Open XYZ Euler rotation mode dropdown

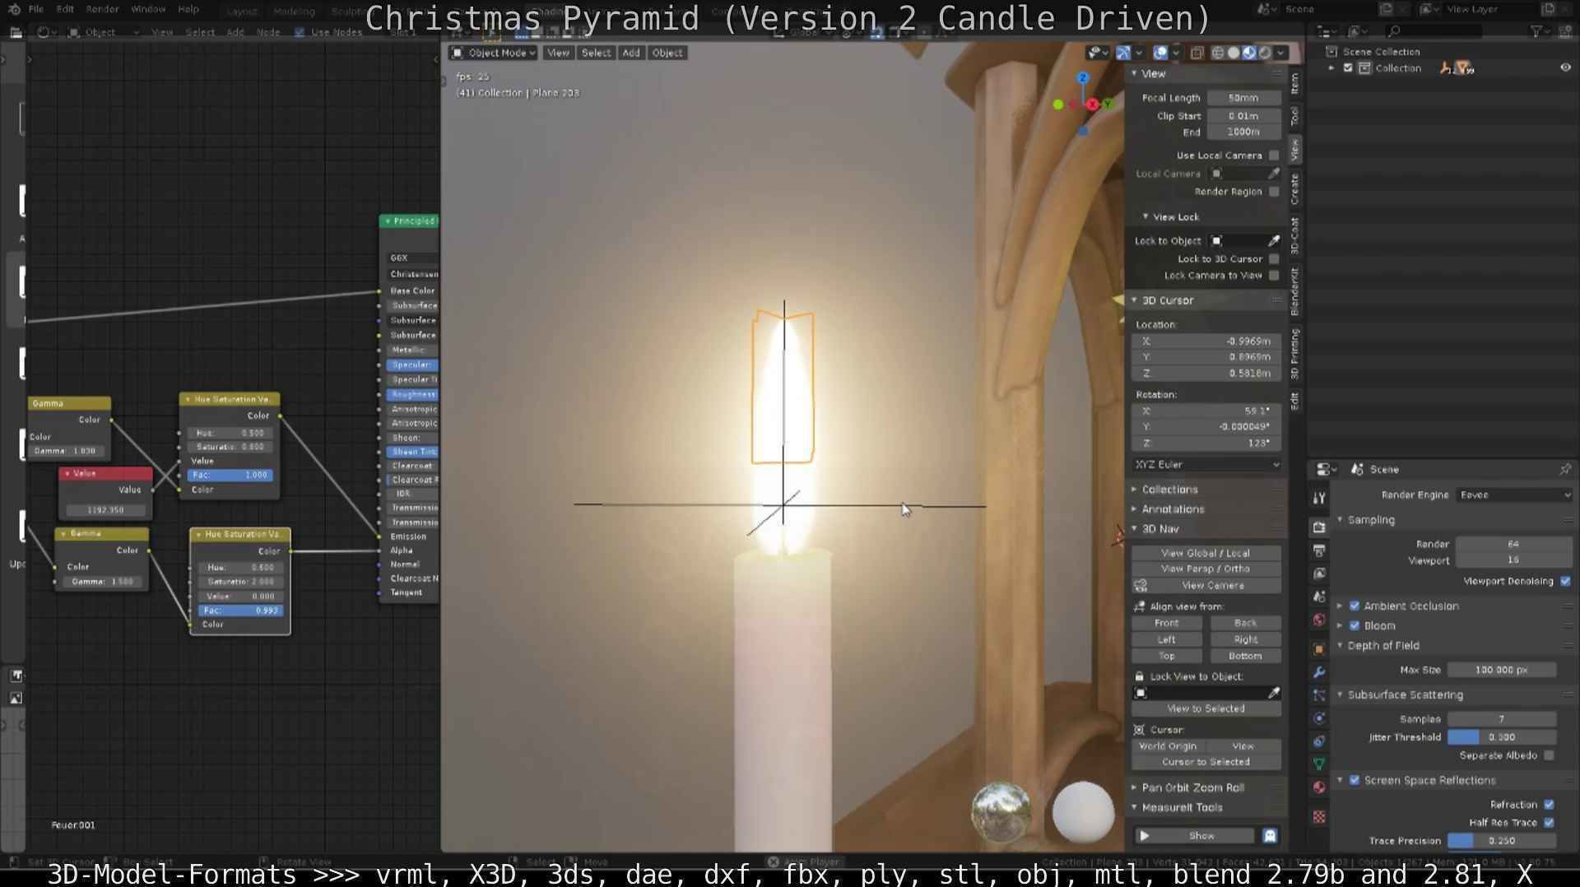click(x=1206, y=465)
